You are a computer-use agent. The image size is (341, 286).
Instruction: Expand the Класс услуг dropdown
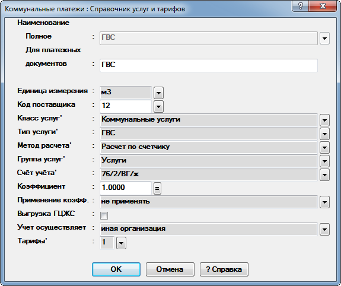324,120
